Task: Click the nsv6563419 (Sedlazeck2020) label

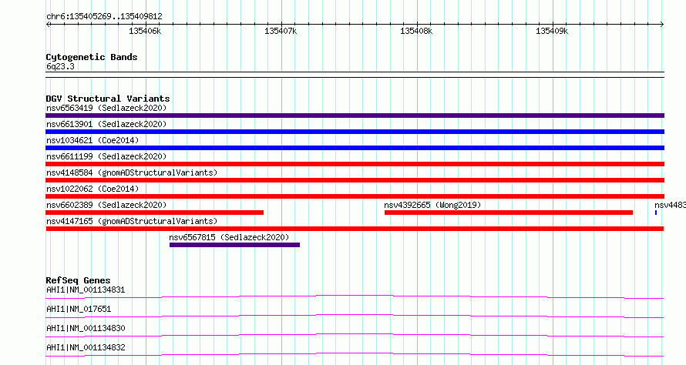Action: click(x=106, y=108)
